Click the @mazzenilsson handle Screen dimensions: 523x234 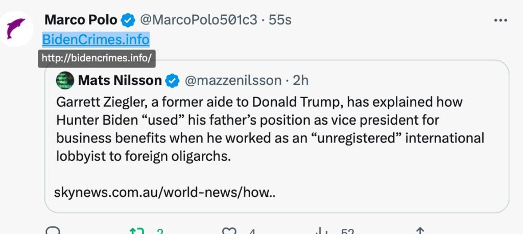232,80
